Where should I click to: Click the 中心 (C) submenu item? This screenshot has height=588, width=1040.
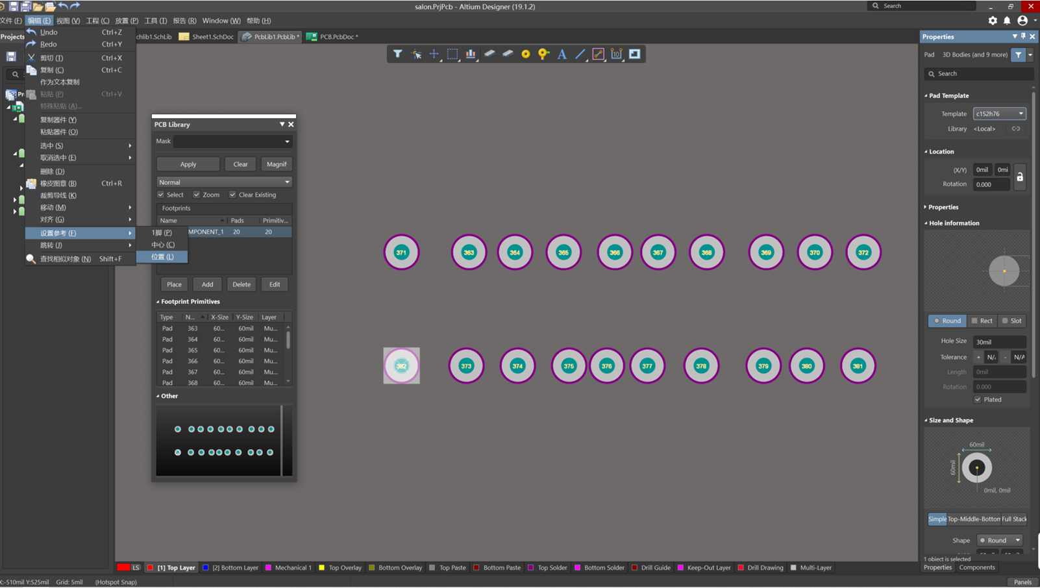pyautogui.click(x=163, y=245)
